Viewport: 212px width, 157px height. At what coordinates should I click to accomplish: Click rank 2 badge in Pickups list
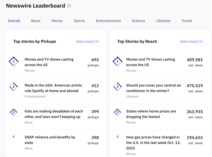click(x=14, y=87)
